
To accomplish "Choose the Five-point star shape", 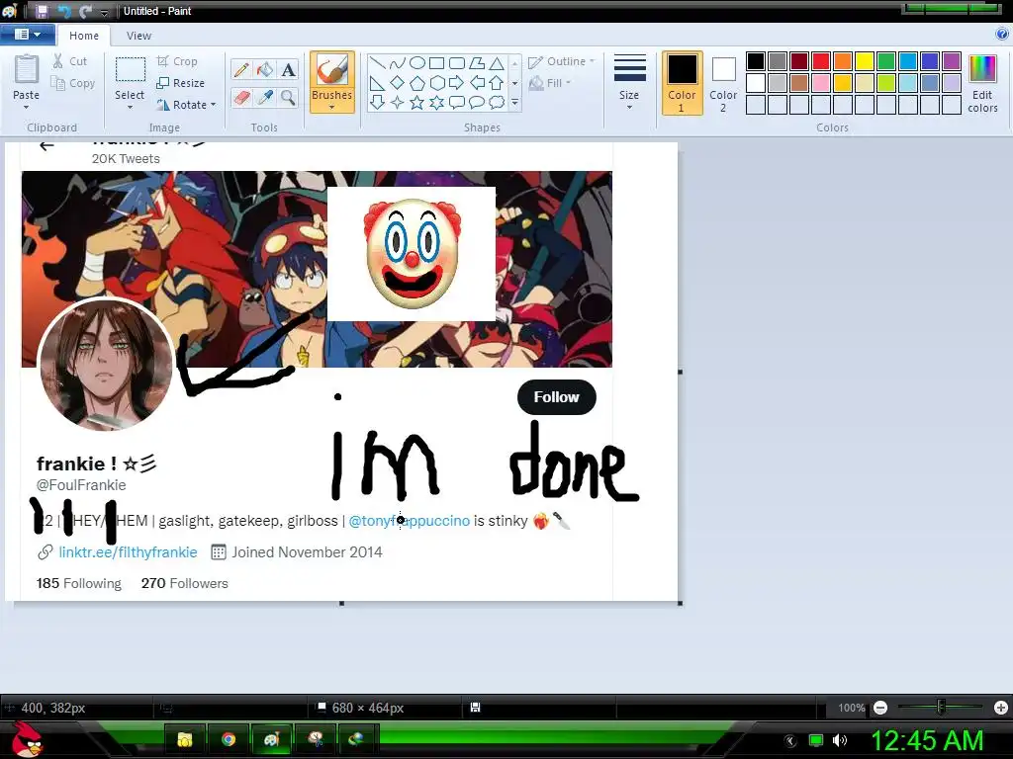I will pos(417,102).
